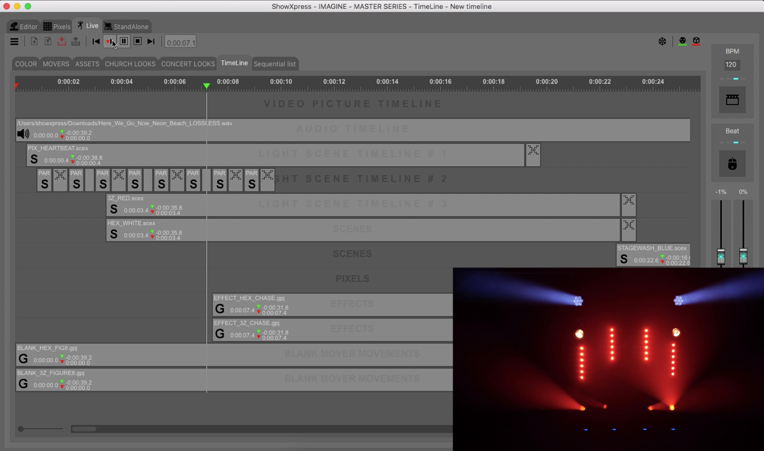This screenshot has height=451, width=764.
Task: Select the Live tab
Action: 88,26
